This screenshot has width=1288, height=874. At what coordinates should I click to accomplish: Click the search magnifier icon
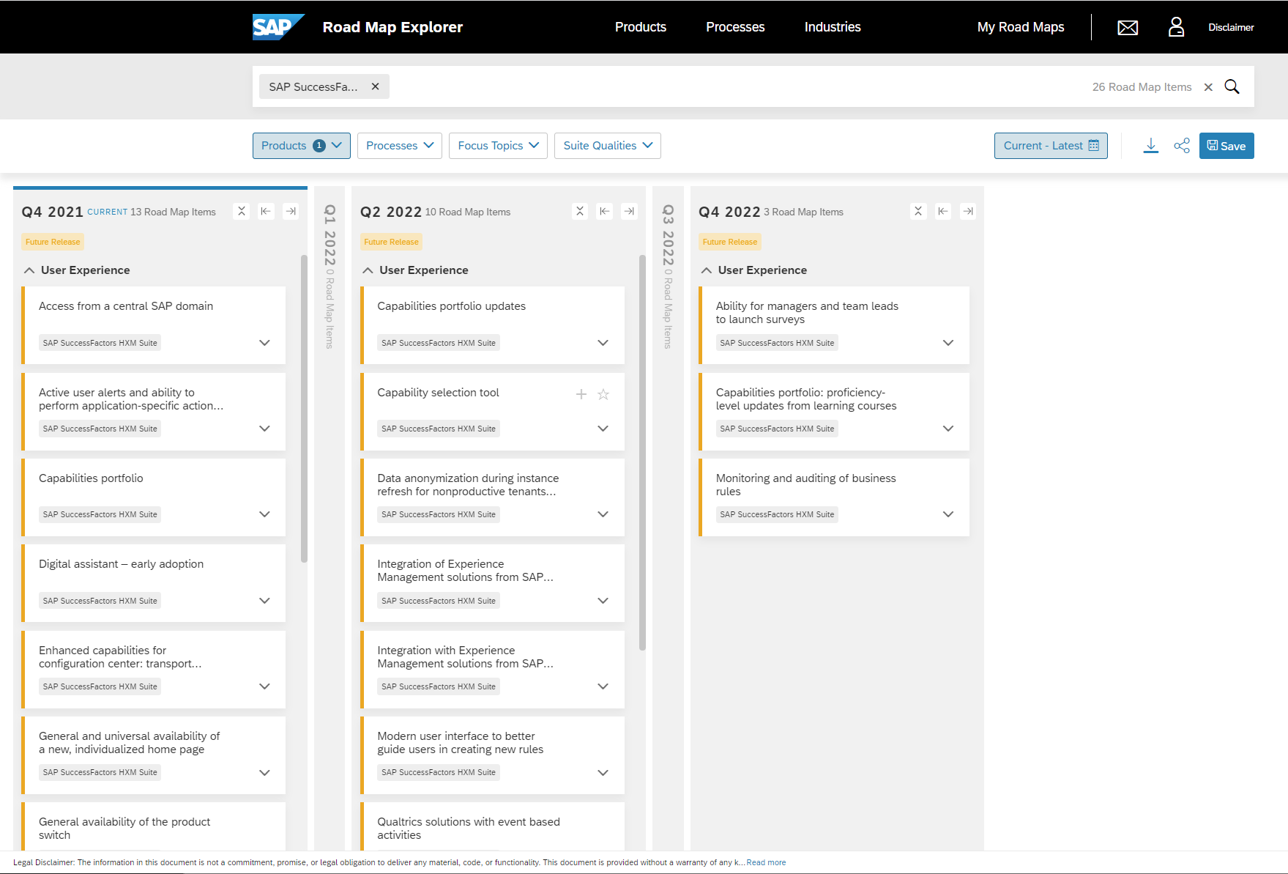[x=1232, y=86]
